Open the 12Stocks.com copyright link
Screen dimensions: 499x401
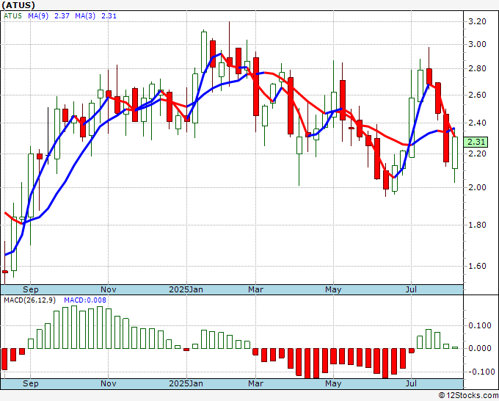tap(468, 396)
